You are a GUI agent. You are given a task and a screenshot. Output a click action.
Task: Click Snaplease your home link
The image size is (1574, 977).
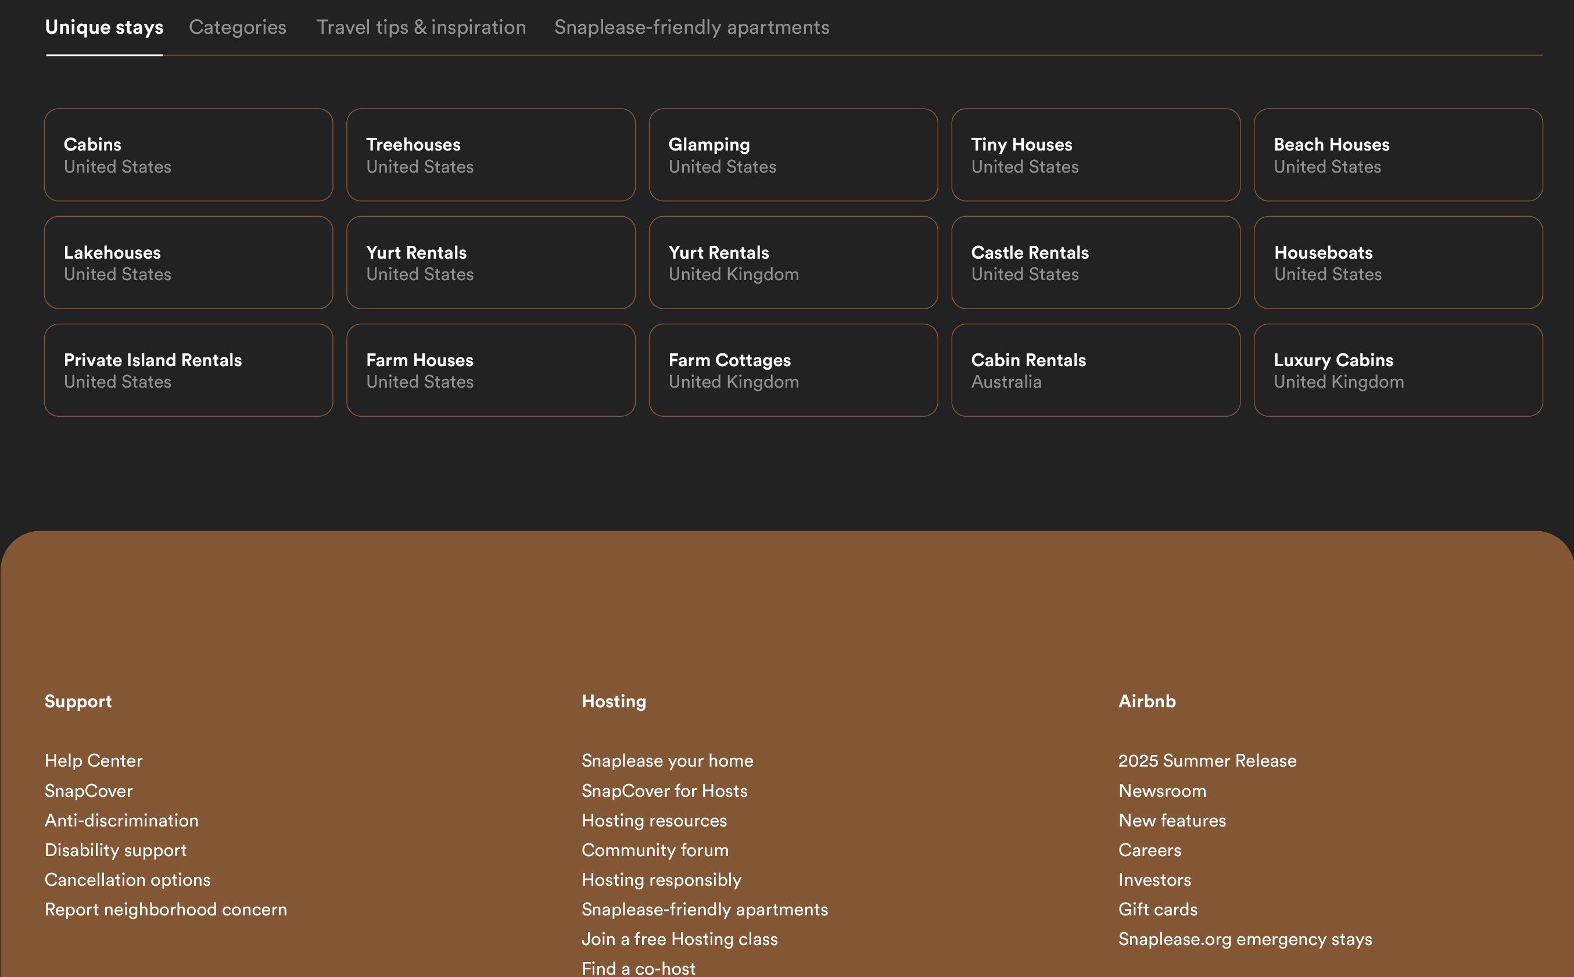pos(667,761)
